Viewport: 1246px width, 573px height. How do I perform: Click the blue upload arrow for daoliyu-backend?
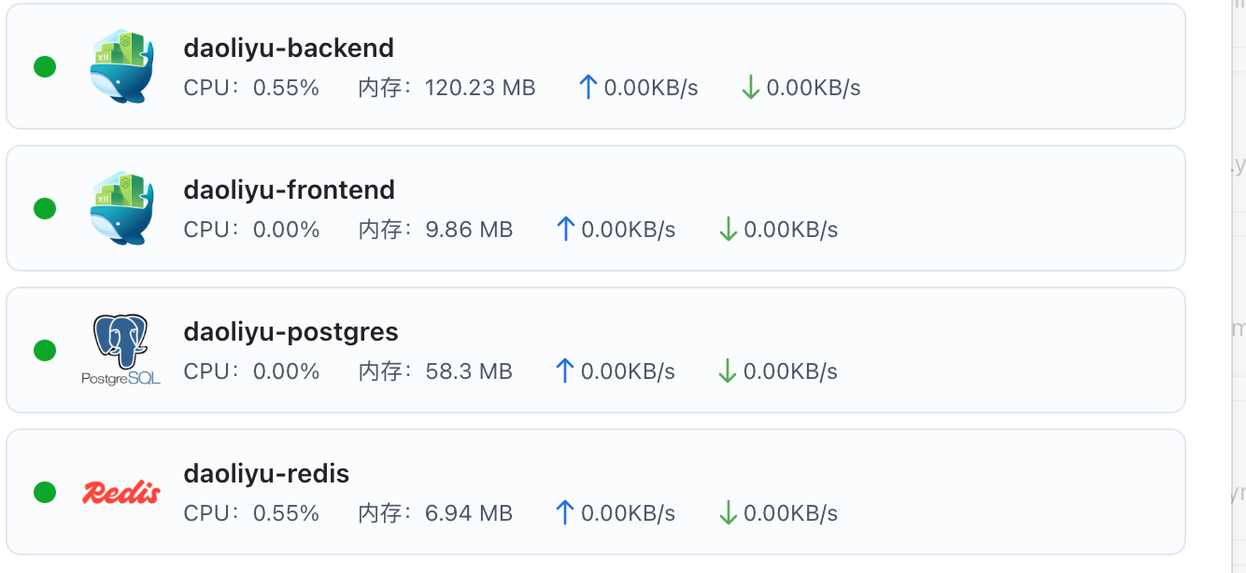pos(588,88)
